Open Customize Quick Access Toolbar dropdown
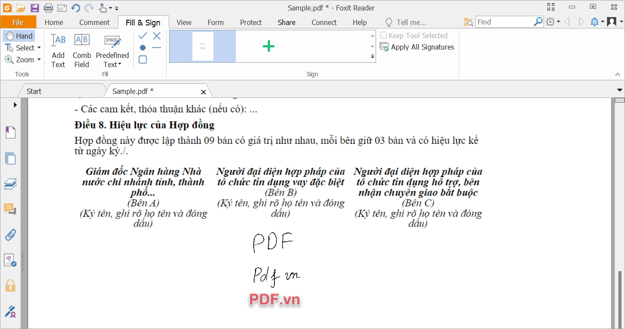 [117, 8]
